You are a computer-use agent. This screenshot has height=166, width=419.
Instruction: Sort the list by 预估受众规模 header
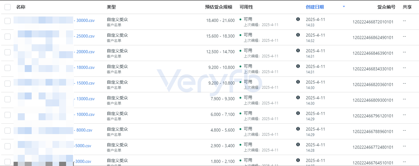point(219,7)
